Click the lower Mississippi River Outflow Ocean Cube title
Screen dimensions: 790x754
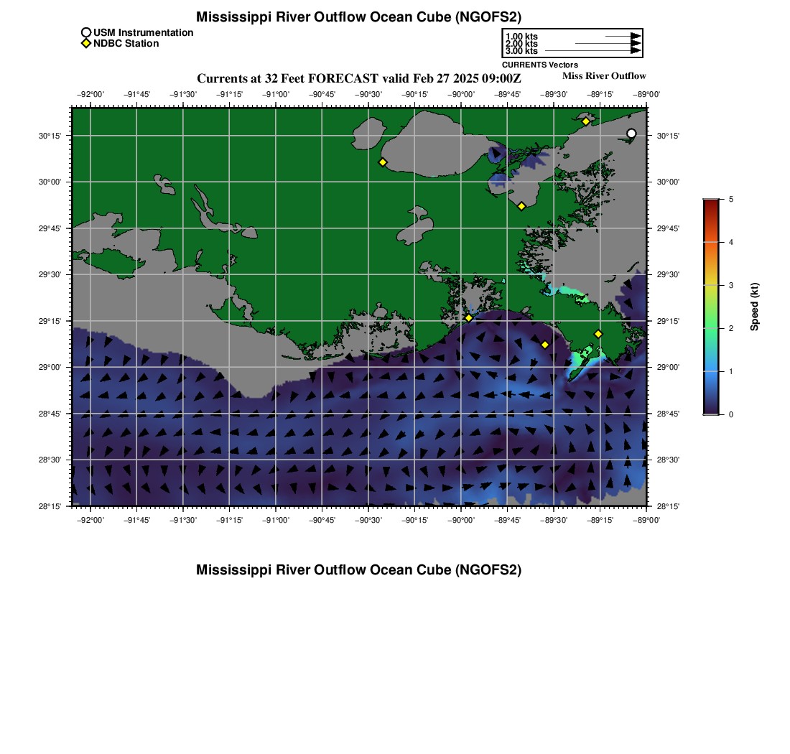[x=358, y=570]
